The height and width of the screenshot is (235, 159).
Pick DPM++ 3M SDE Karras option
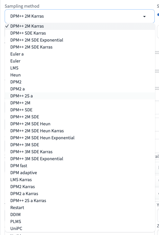(80, 152)
